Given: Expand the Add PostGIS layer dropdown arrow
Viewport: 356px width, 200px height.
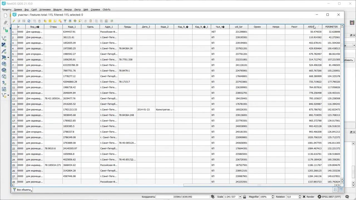Looking at the screenshot, I should [8, 58].
